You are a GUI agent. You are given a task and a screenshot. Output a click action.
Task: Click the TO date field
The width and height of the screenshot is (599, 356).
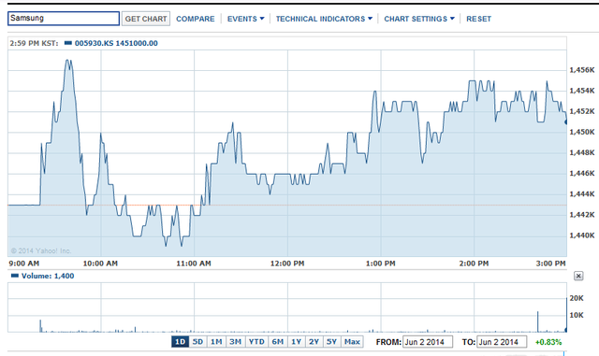pyautogui.click(x=502, y=342)
